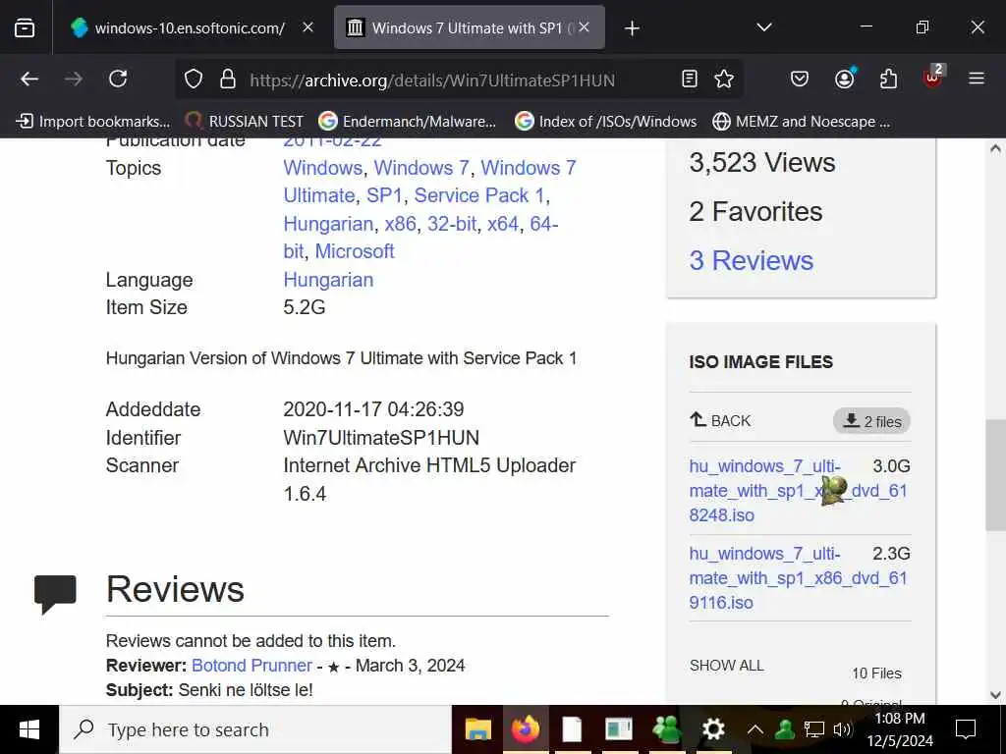
Task: Open volume tray icon
Action: click(x=842, y=729)
